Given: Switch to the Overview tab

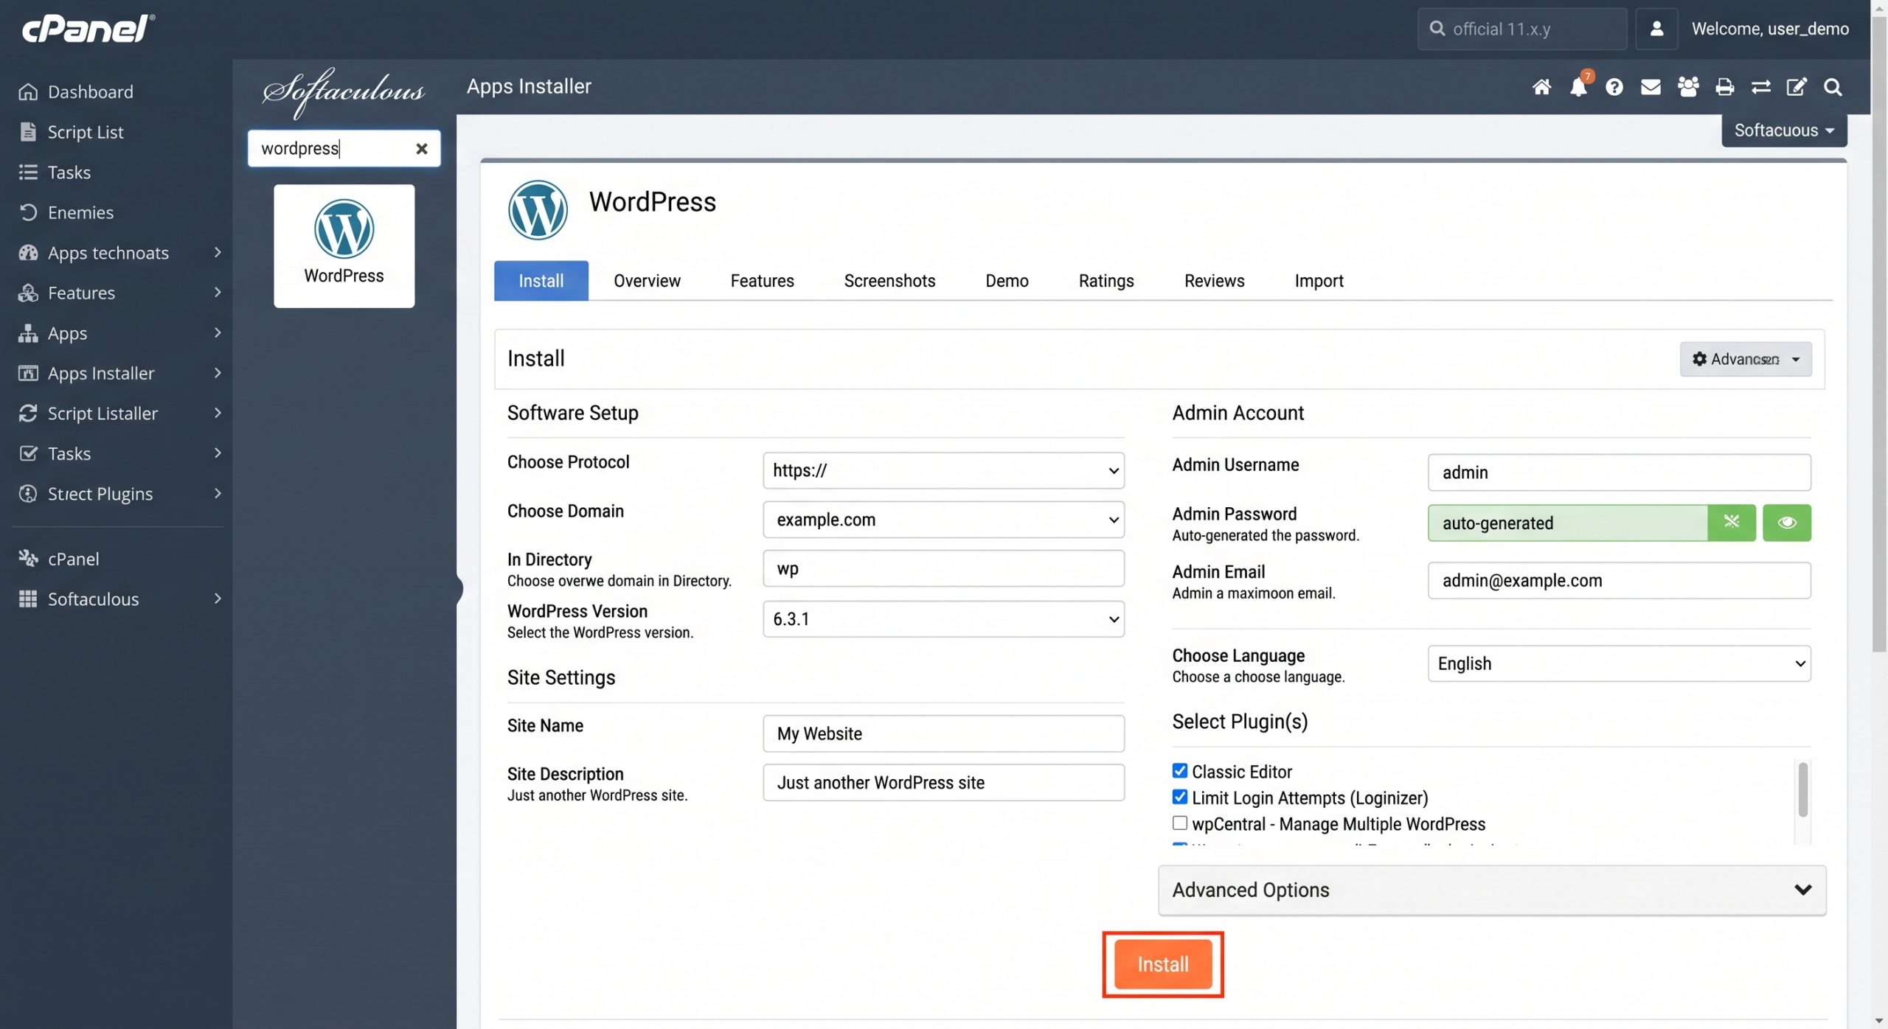Looking at the screenshot, I should 647,281.
